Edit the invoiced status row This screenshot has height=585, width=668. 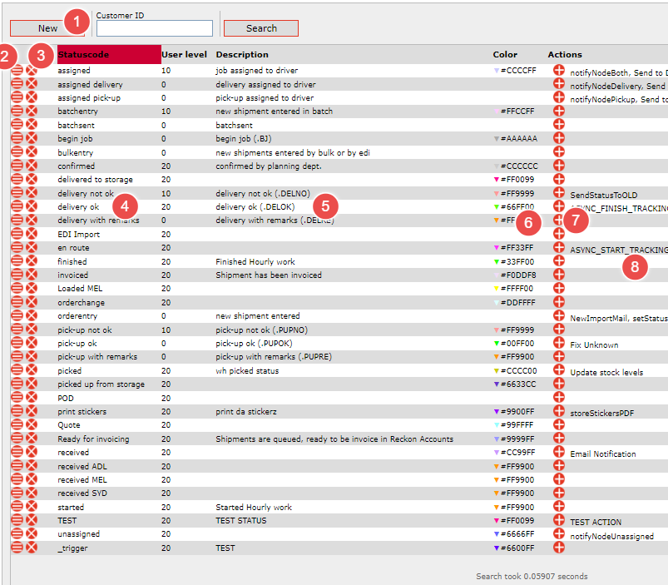click(17, 275)
